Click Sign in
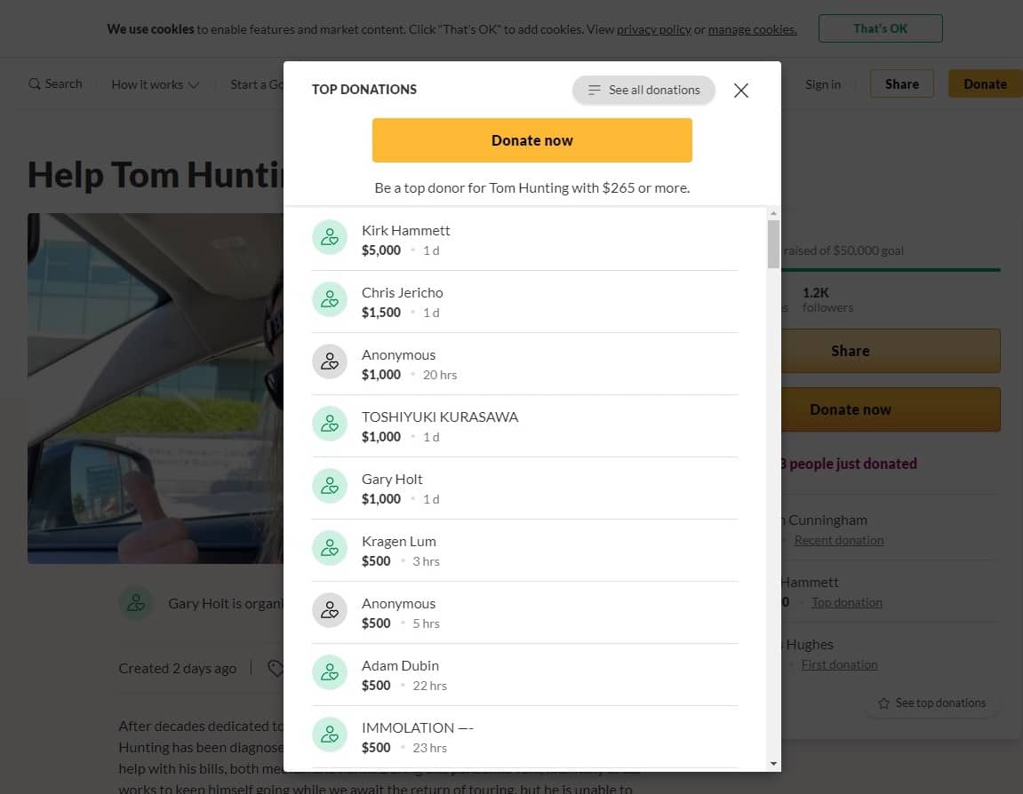Screen dimensions: 1023x794 coord(823,84)
